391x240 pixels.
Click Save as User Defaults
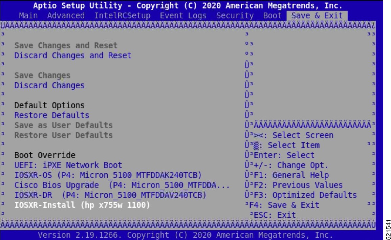63,125
